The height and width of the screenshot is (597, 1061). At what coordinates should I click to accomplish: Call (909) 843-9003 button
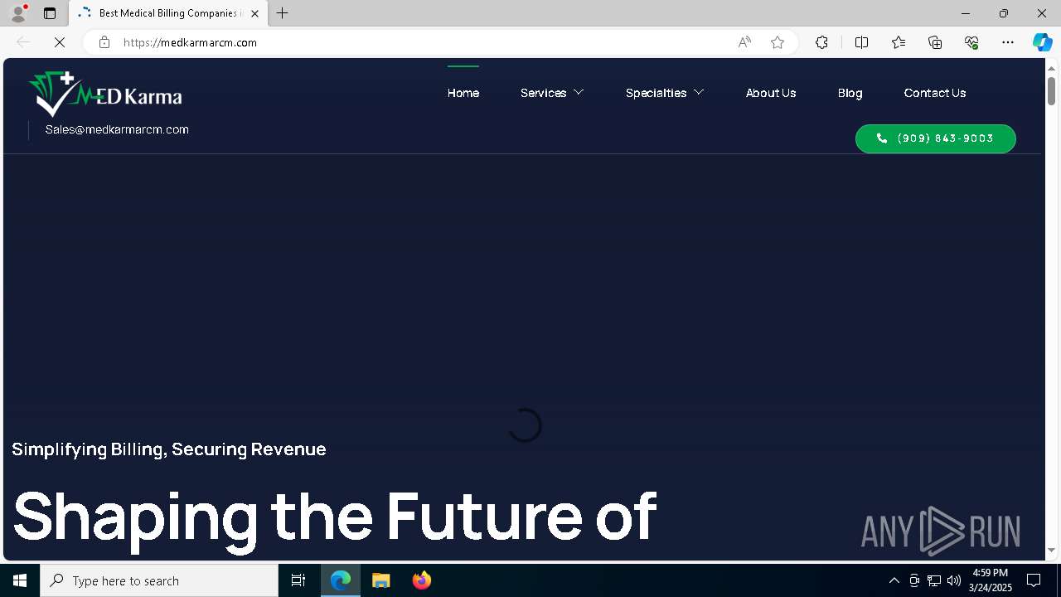click(x=936, y=138)
